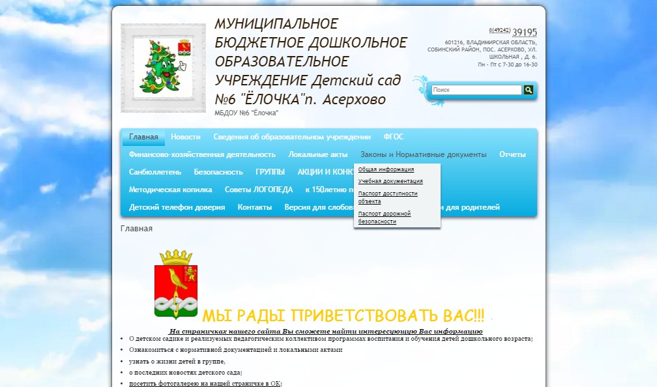Focus the Поиск search field

point(477,90)
